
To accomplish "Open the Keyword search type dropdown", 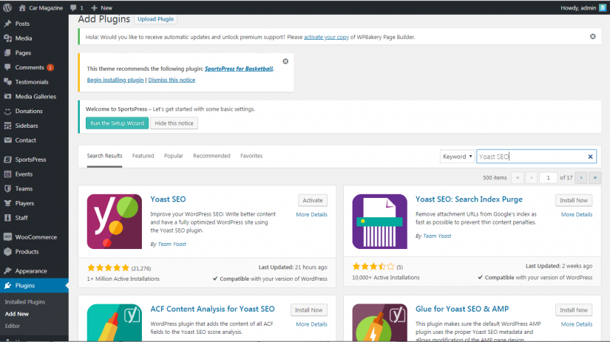I will point(457,157).
